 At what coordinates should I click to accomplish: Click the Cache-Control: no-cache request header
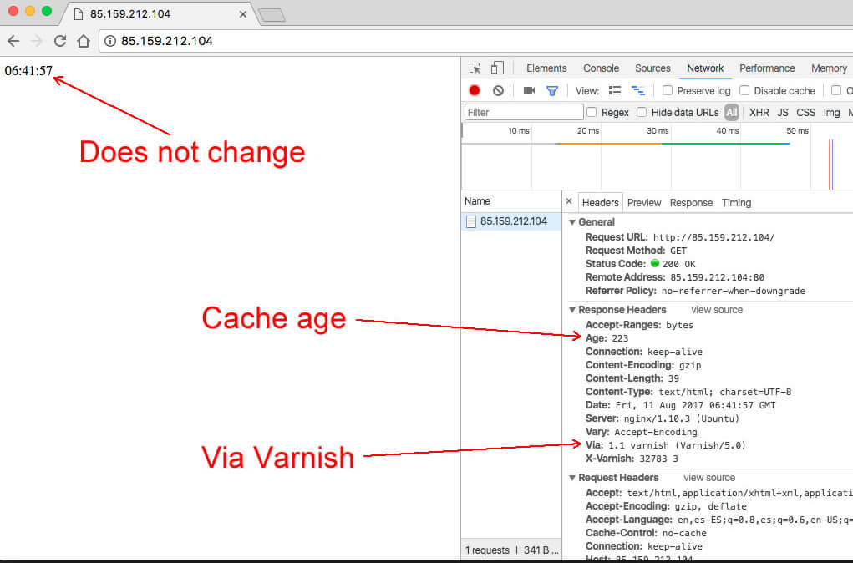[646, 533]
